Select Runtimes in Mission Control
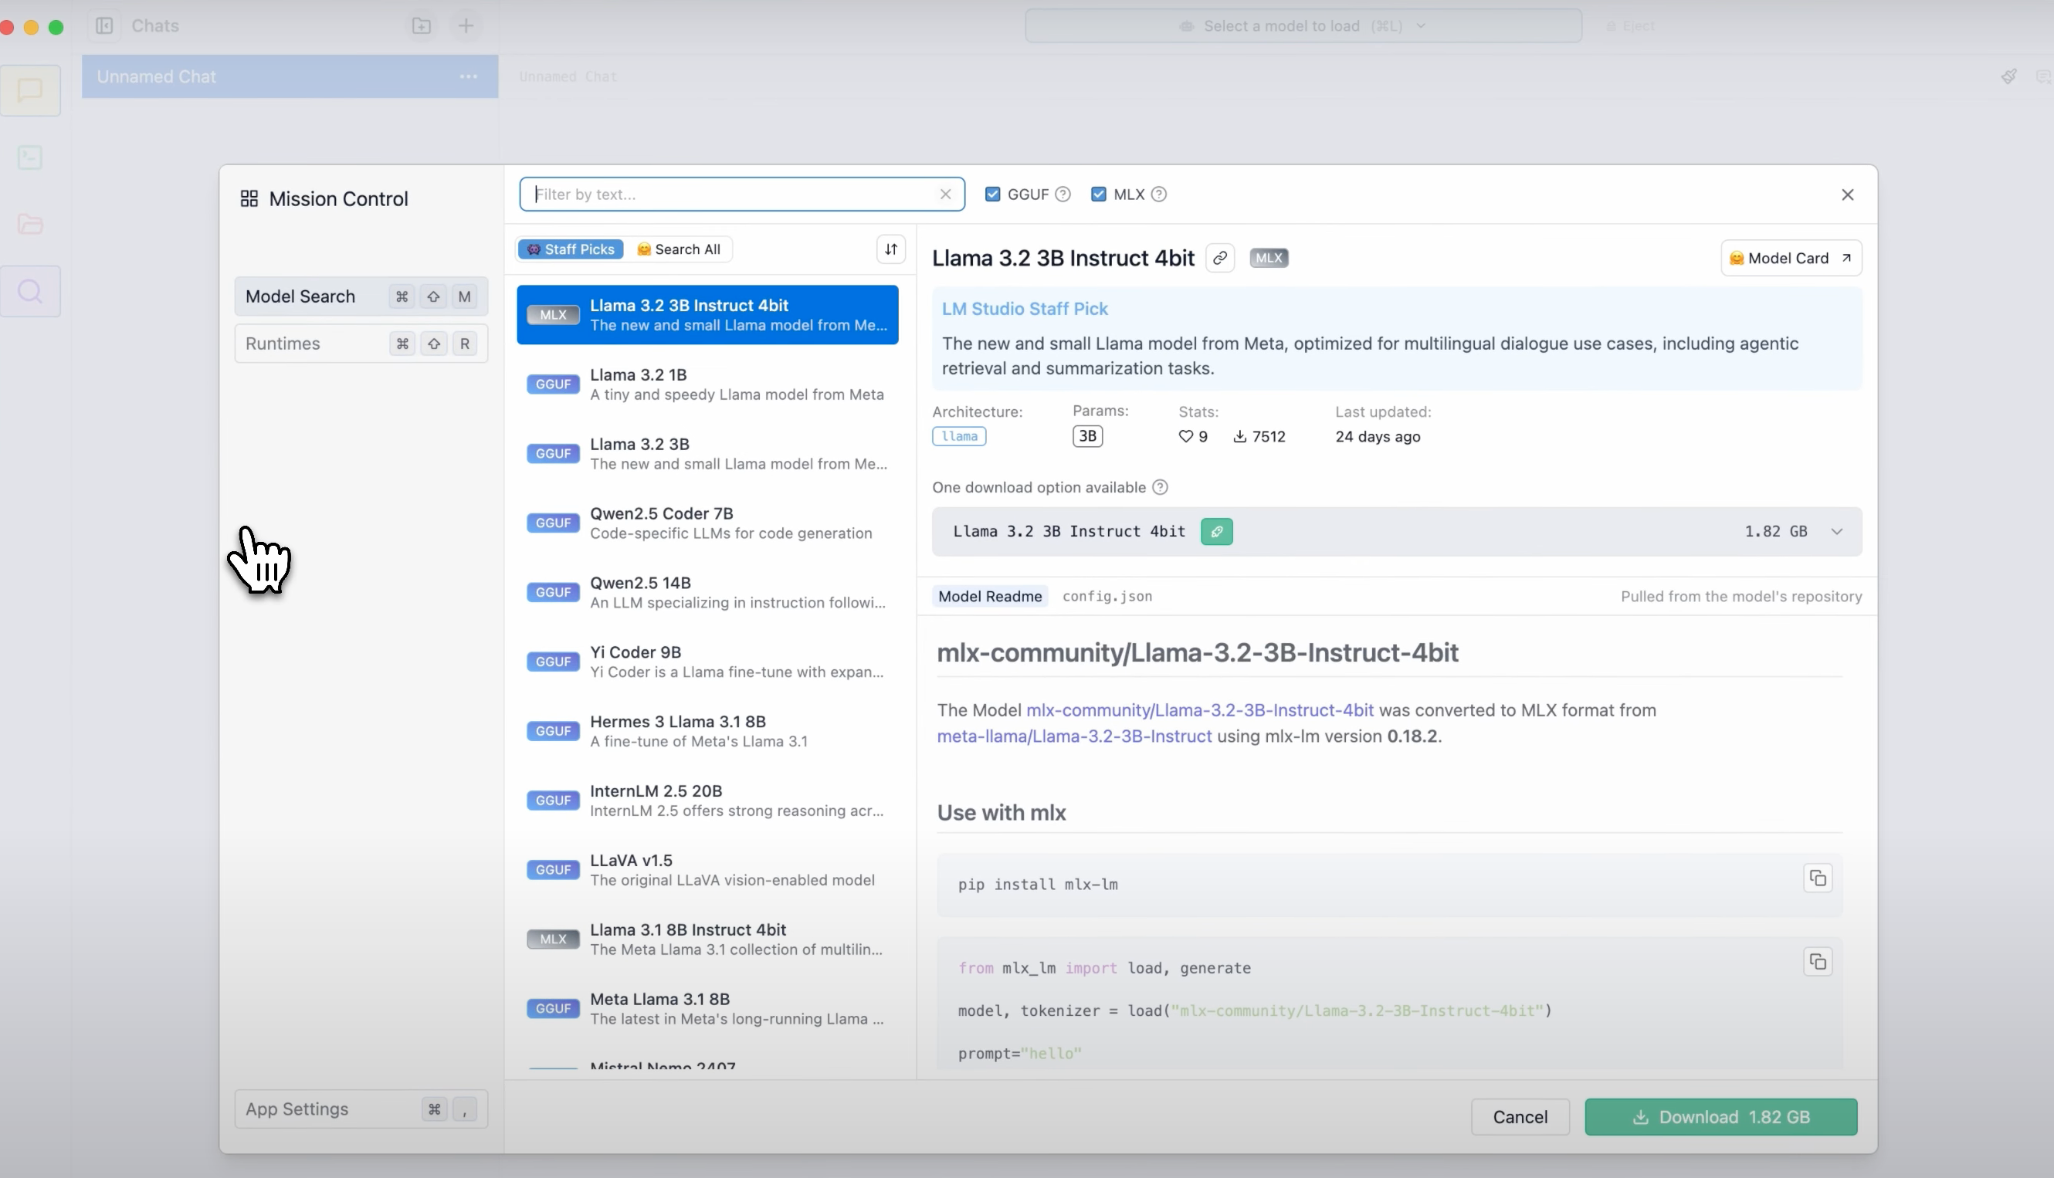The height and width of the screenshot is (1178, 2054). pos(361,343)
